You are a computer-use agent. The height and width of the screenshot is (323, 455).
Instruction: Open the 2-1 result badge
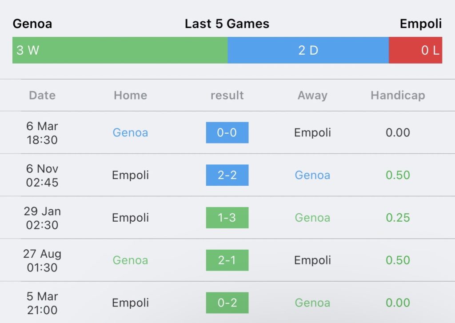click(x=227, y=260)
